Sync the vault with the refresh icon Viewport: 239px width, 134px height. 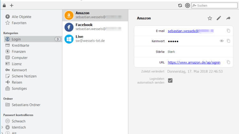pos(180,5)
